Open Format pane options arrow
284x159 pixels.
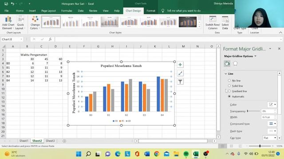pos(270,49)
